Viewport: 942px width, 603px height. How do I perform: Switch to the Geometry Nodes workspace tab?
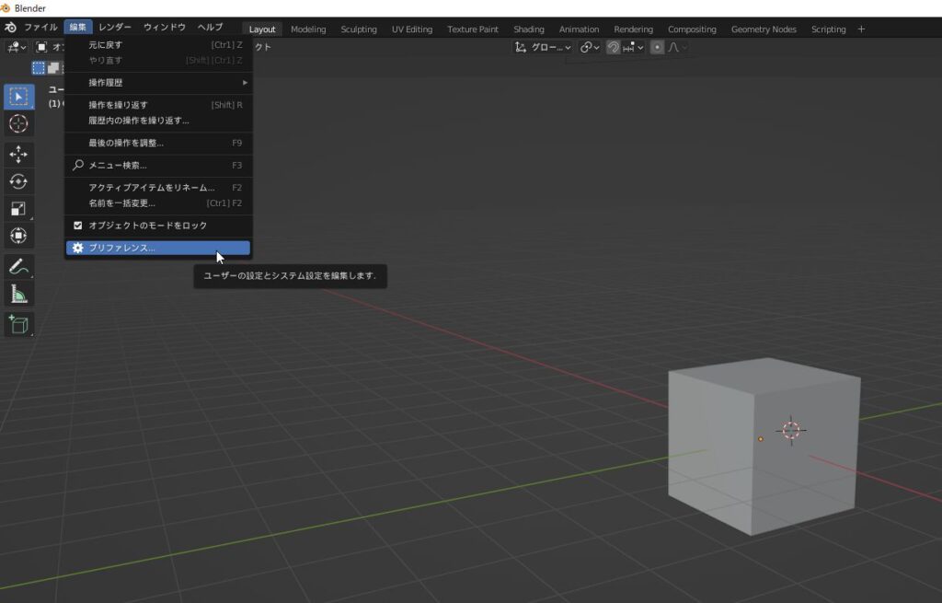pyautogui.click(x=764, y=29)
